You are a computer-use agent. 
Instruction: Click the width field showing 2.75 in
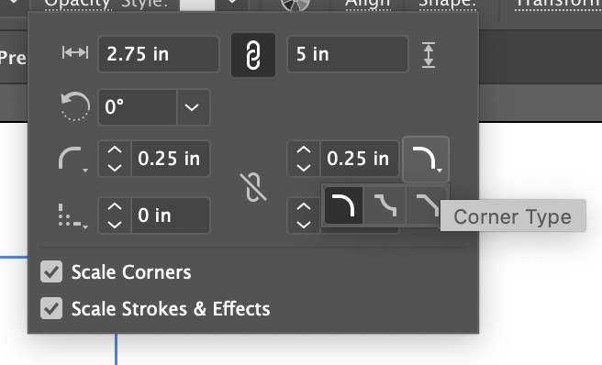[x=159, y=54]
